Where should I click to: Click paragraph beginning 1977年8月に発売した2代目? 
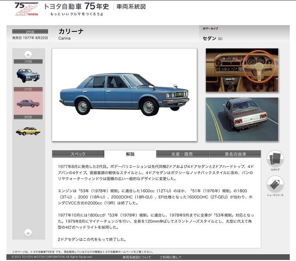[156, 173]
